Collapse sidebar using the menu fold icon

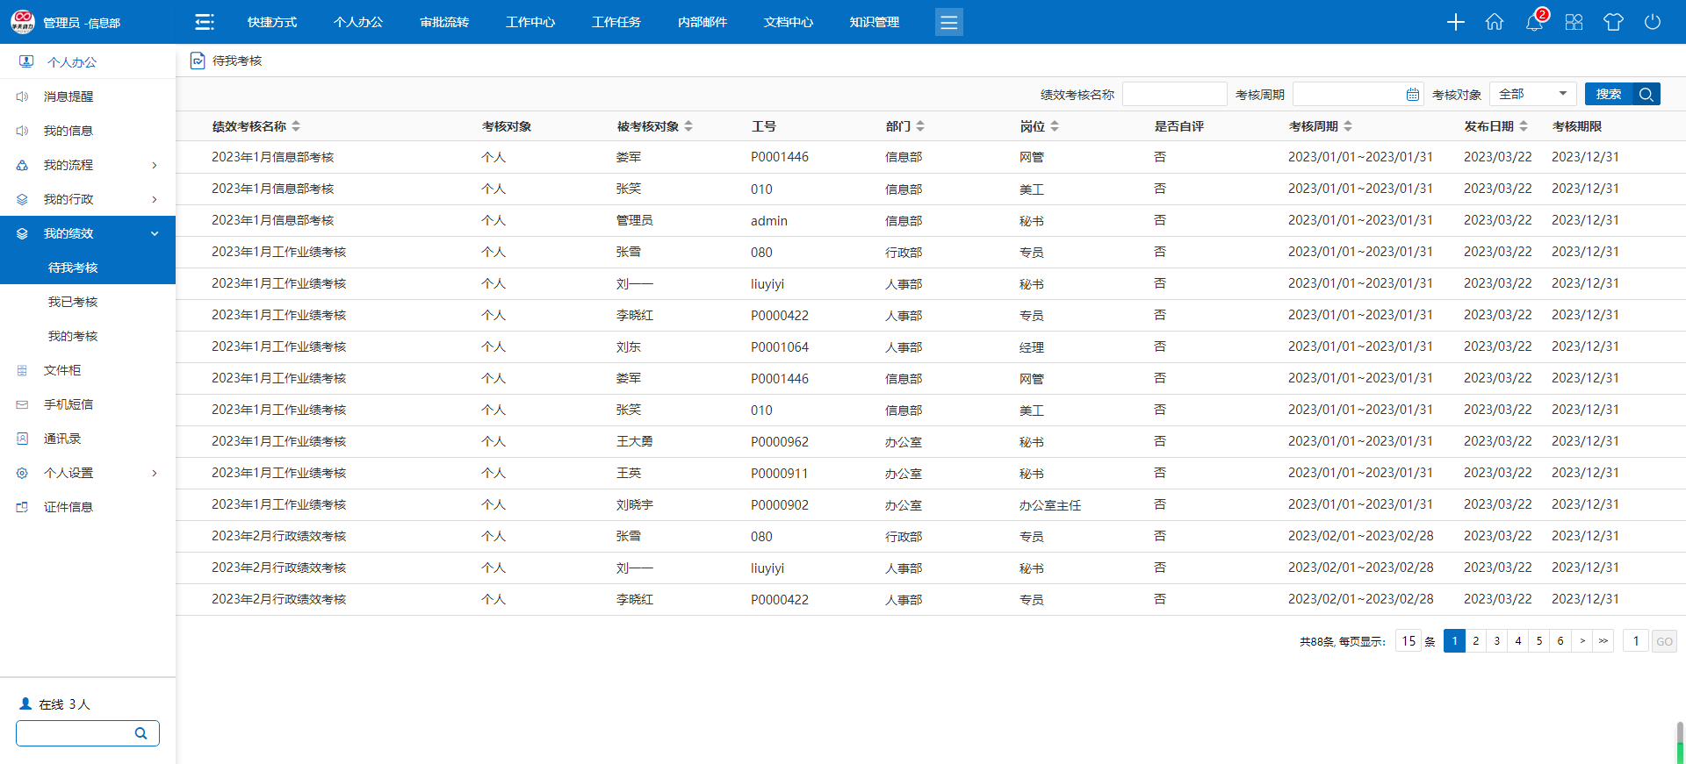(x=205, y=22)
